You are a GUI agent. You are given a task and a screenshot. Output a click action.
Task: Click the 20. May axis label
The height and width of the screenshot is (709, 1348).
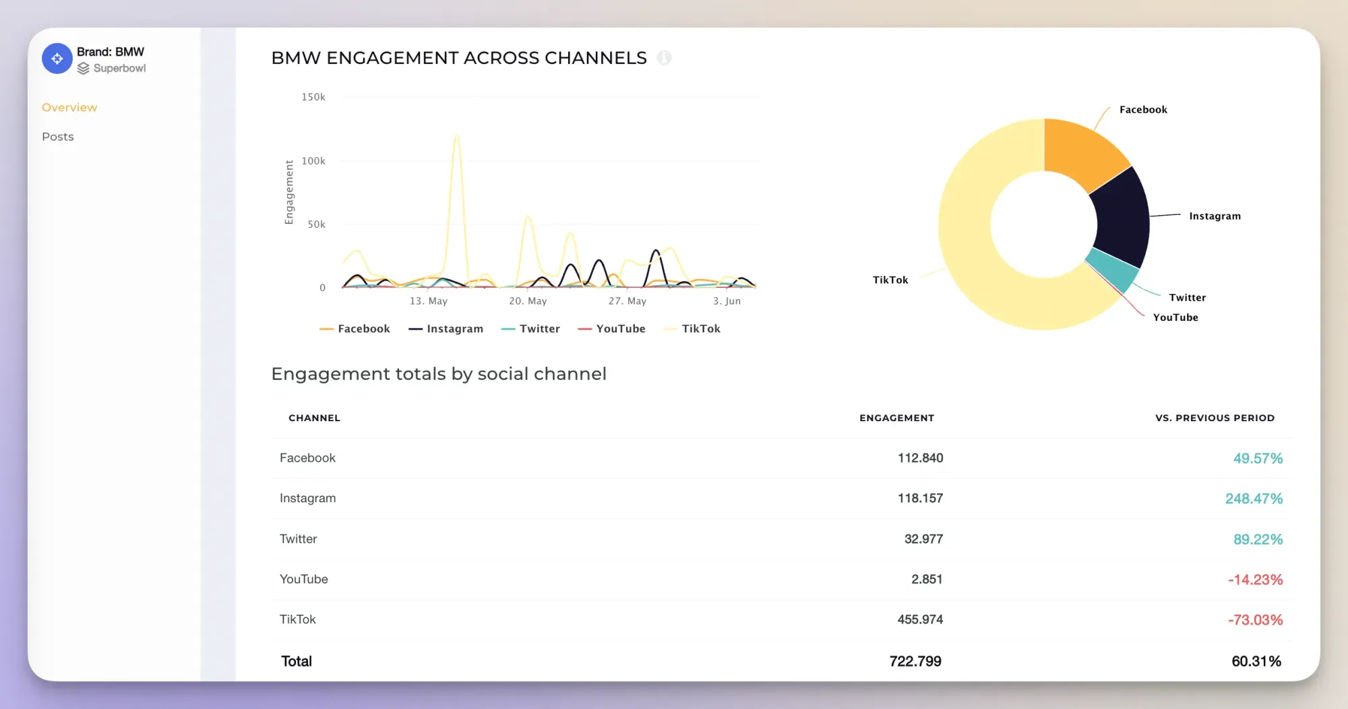(x=528, y=301)
